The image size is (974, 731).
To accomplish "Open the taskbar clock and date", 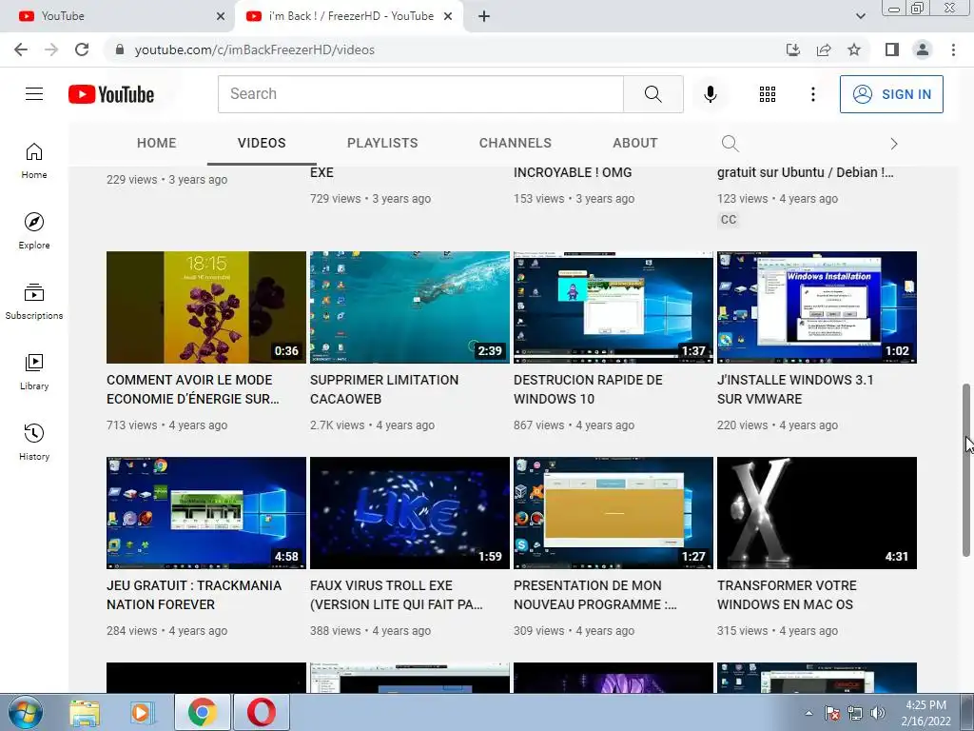I will tap(925, 713).
